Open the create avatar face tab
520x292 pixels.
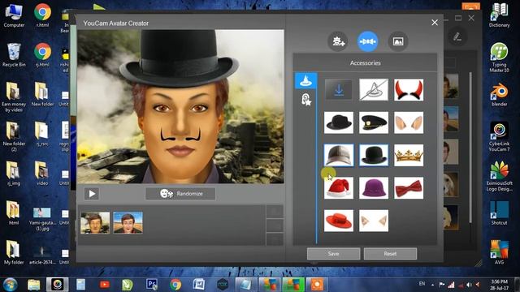tap(338, 41)
